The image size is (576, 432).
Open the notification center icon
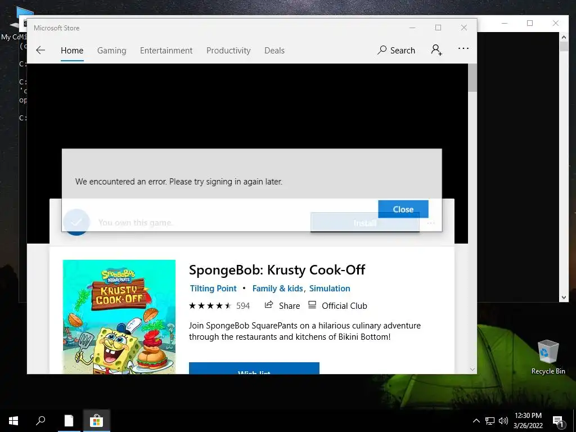click(558, 421)
